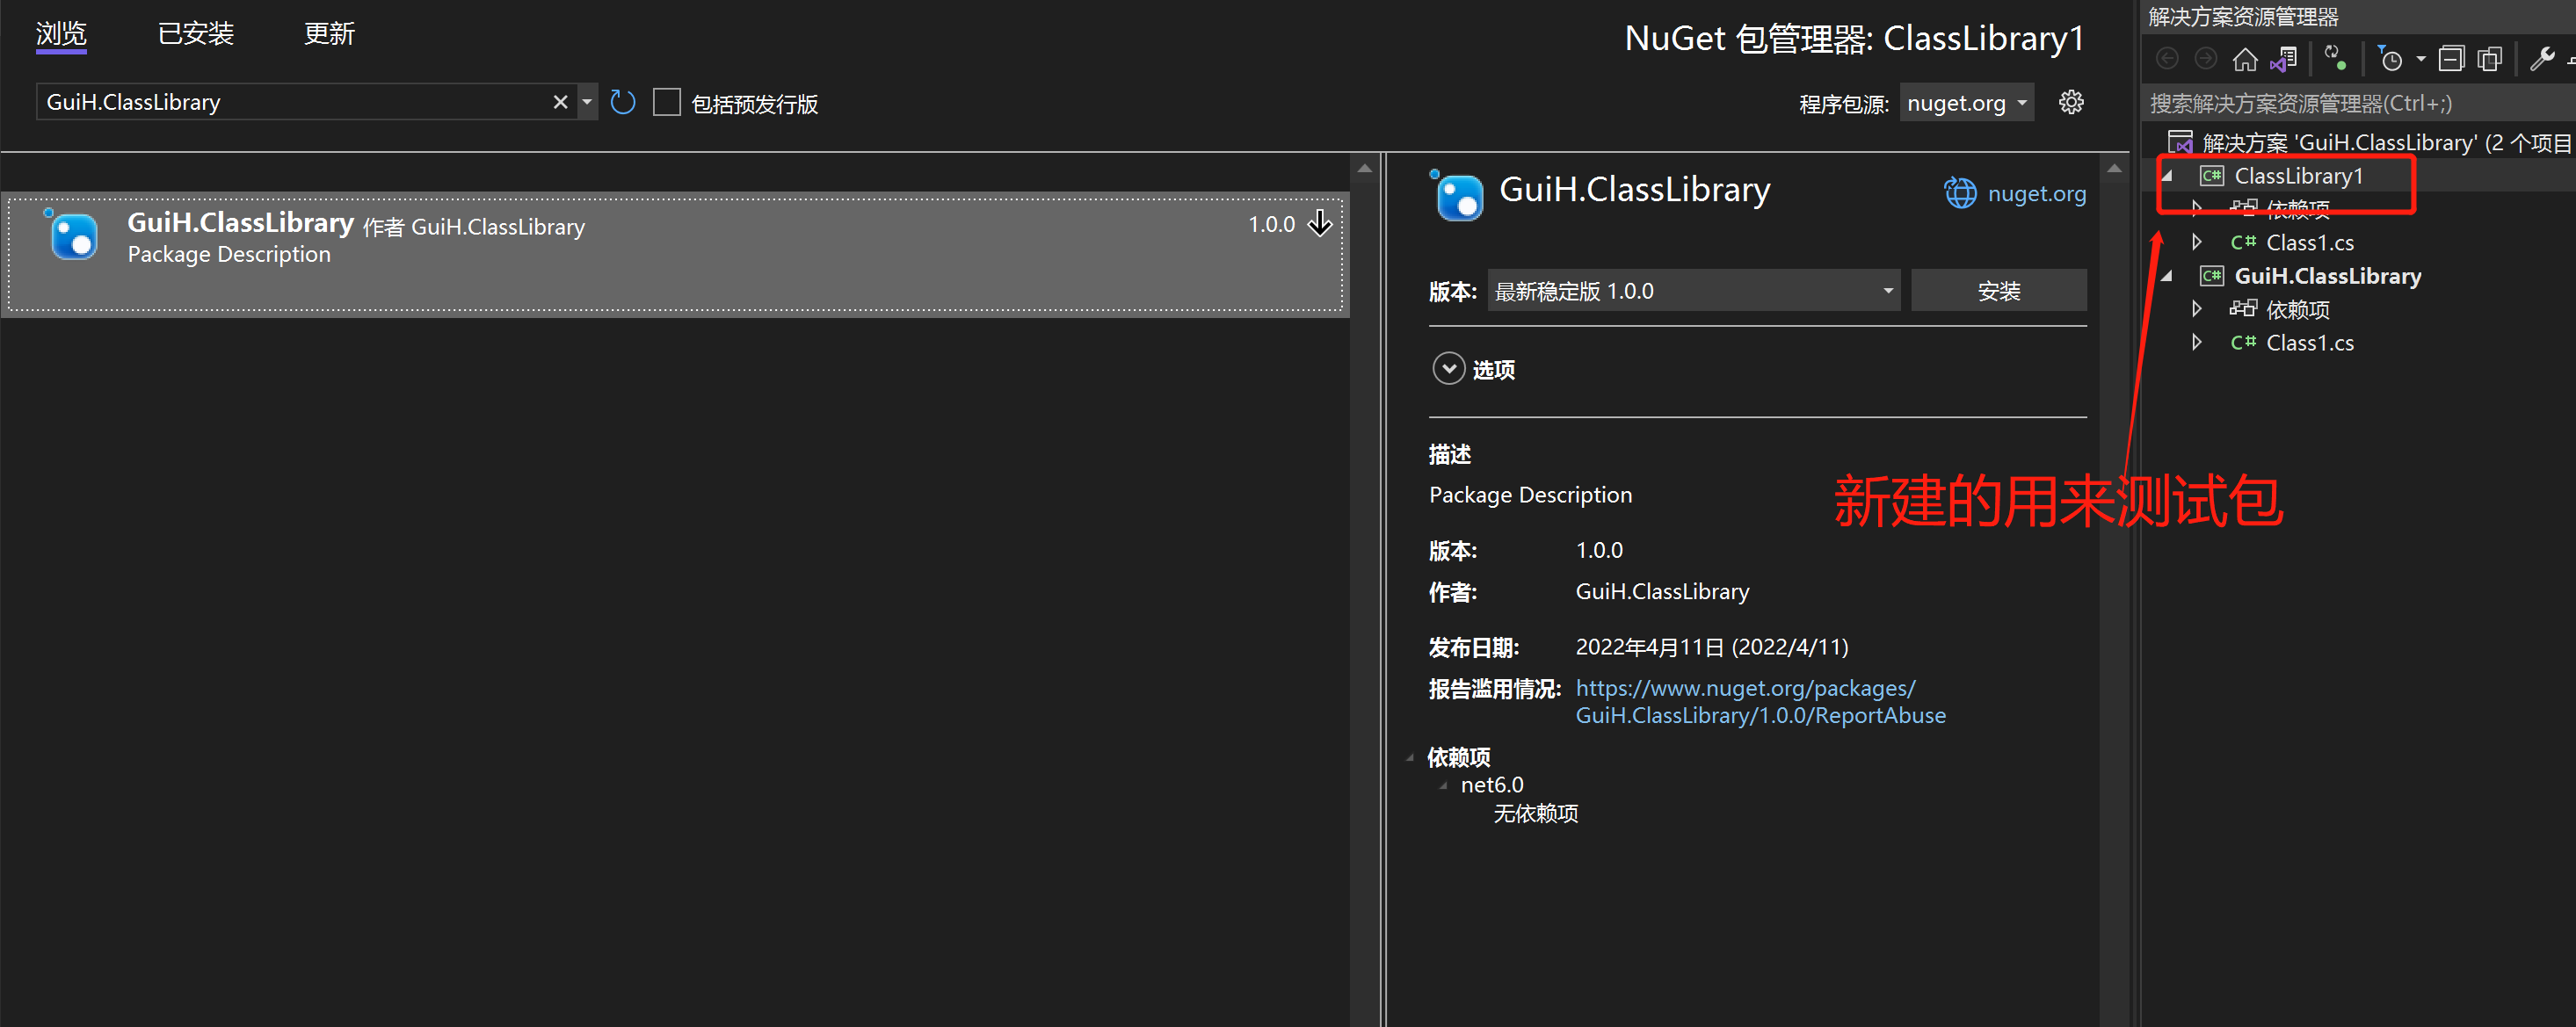Click the 发布日期 value 2022年4月11日
This screenshot has width=2576, height=1027.
coord(1711,647)
